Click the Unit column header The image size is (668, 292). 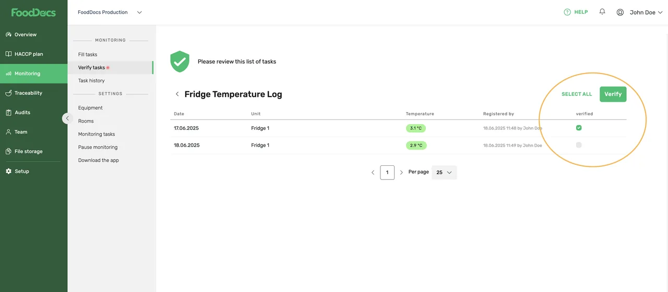tap(256, 114)
